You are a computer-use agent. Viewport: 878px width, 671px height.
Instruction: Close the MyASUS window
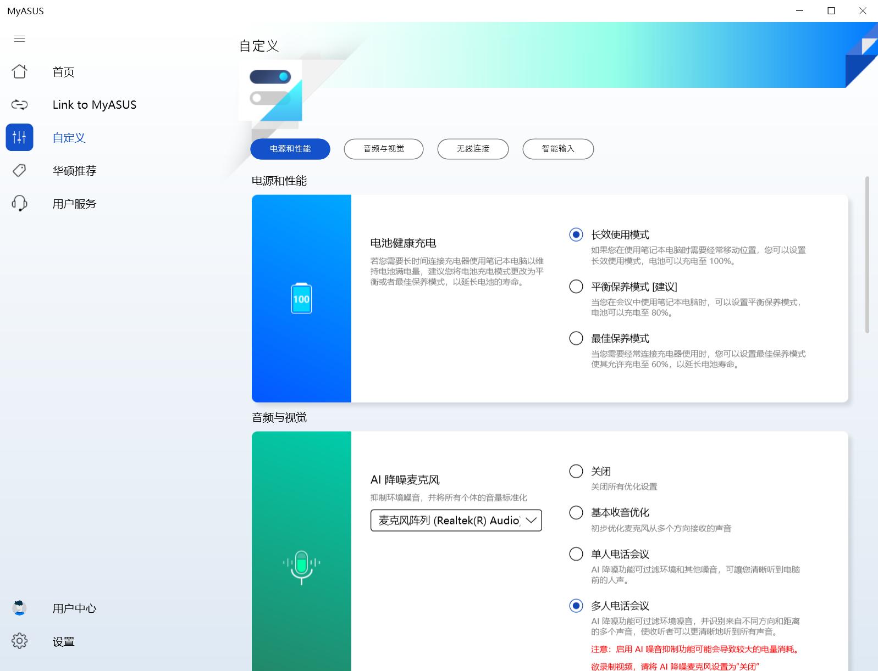[x=863, y=10]
